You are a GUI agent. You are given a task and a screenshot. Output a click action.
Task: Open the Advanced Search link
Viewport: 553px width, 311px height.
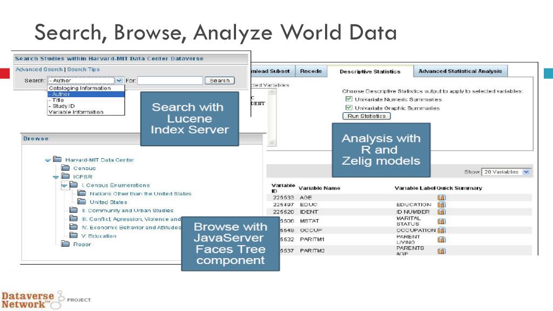pos(39,70)
